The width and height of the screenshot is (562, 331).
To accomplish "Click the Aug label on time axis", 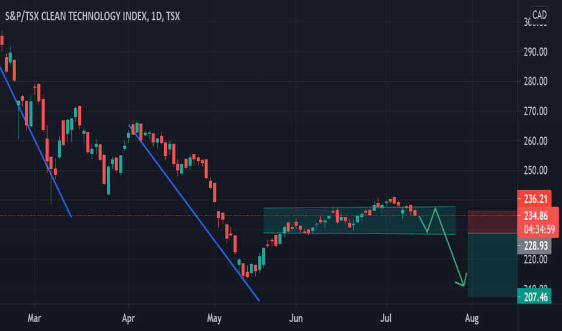I will tap(472, 318).
